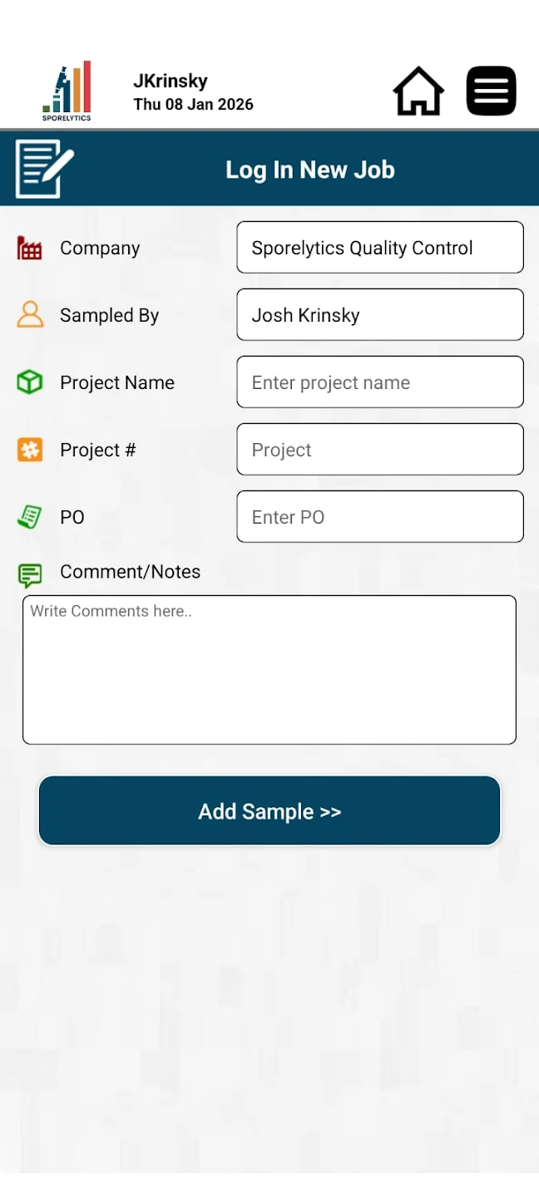The width and height of the screenshot is (539, 1197).
Task: Focus the Enter PO field
Action: pos(379,517)
